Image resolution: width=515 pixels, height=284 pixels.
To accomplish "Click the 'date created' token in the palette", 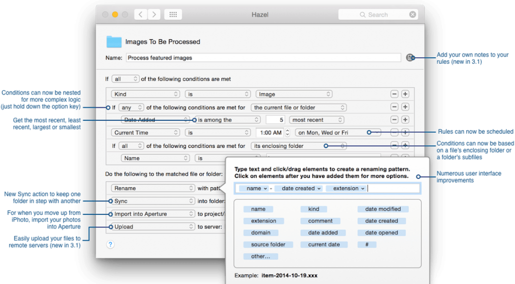I will (381, 221).
